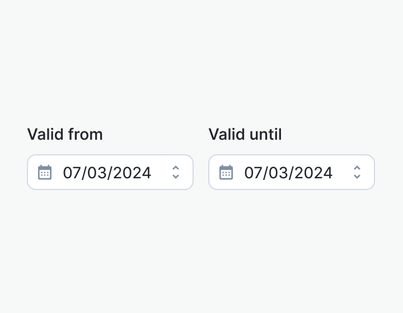The image size is (403, 313).
Task: Click the up chevron in Valid from
Action: [176, 168]
